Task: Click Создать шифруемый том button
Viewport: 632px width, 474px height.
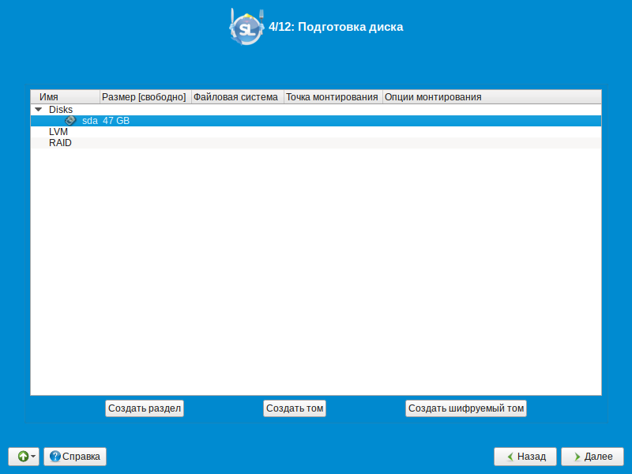Action: pos(466,408)
